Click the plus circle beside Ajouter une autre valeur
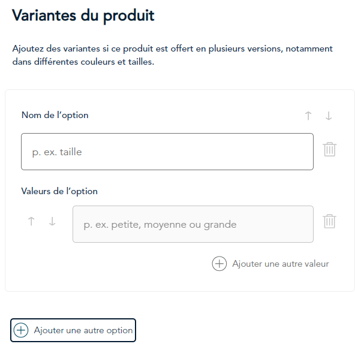The image size is (355, 347). [219, 264]
